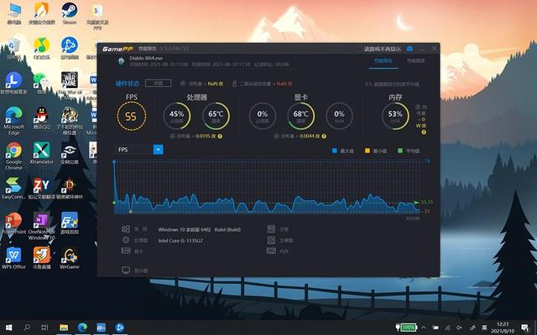Tick the don't show for this game checkbox
This screenshot has width=537, height=335.
click(360, 49)
